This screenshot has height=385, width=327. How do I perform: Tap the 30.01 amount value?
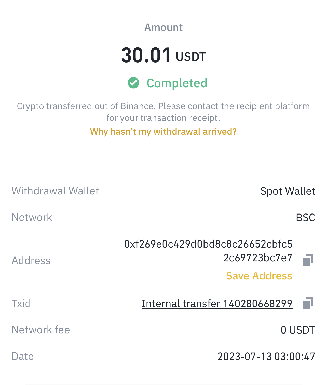pyautogui.click(x=146, y=55)
